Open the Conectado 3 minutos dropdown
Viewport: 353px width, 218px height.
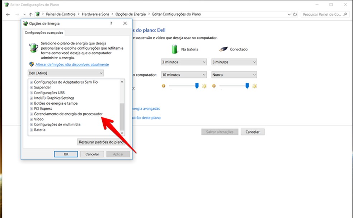234,62
